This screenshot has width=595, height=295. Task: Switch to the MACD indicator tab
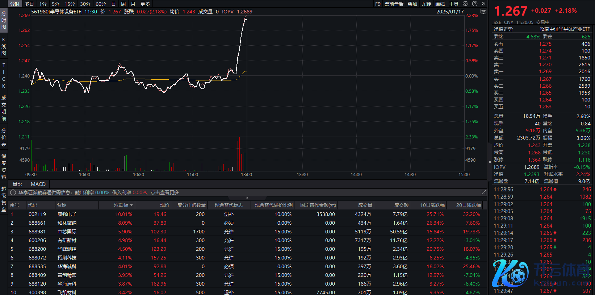tap(38, 184)
